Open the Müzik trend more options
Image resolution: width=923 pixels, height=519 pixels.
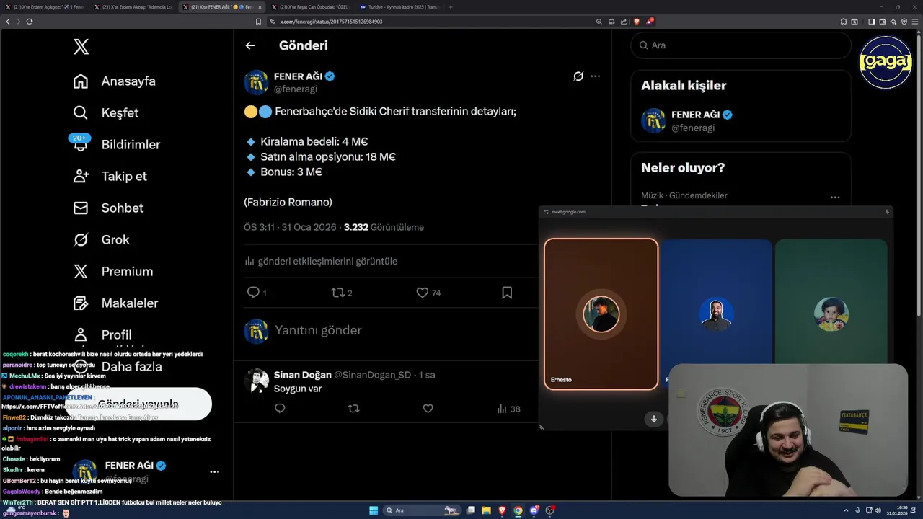pos(835,197)
